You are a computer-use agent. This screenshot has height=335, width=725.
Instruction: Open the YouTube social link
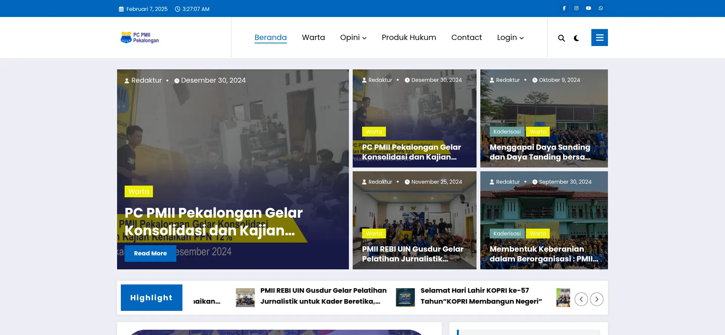coord(588,8)
